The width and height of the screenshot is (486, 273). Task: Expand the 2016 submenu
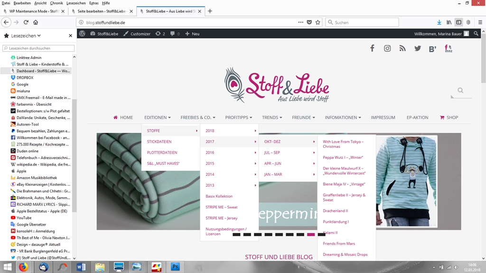point(229,152)
